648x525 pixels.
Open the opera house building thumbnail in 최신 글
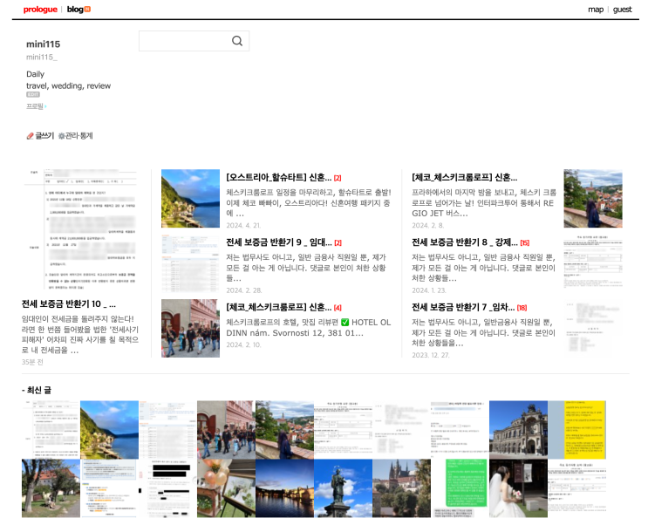click(518, 430)
